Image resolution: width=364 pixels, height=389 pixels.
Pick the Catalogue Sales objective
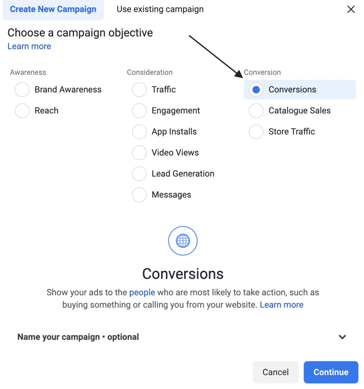click(256, 111)
